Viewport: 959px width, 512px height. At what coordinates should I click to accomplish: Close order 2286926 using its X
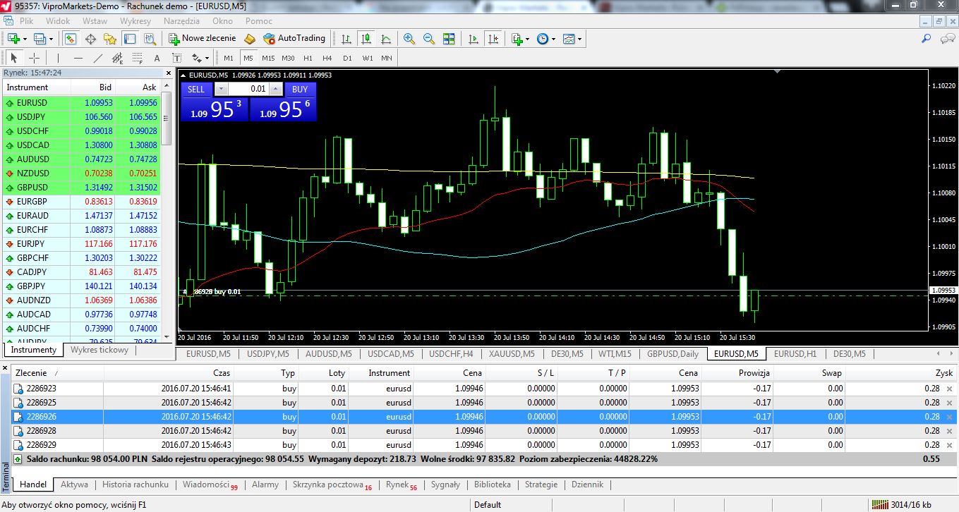[949, 417]
